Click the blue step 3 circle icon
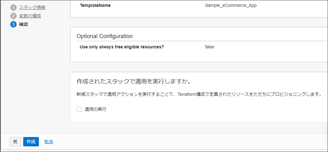Viewport: 328px width, 152px height. 13,24
